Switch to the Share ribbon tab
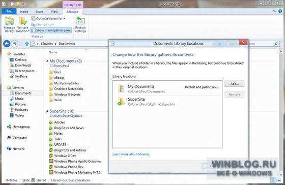This screenshot has width=285, height=185. click(40, 12)
